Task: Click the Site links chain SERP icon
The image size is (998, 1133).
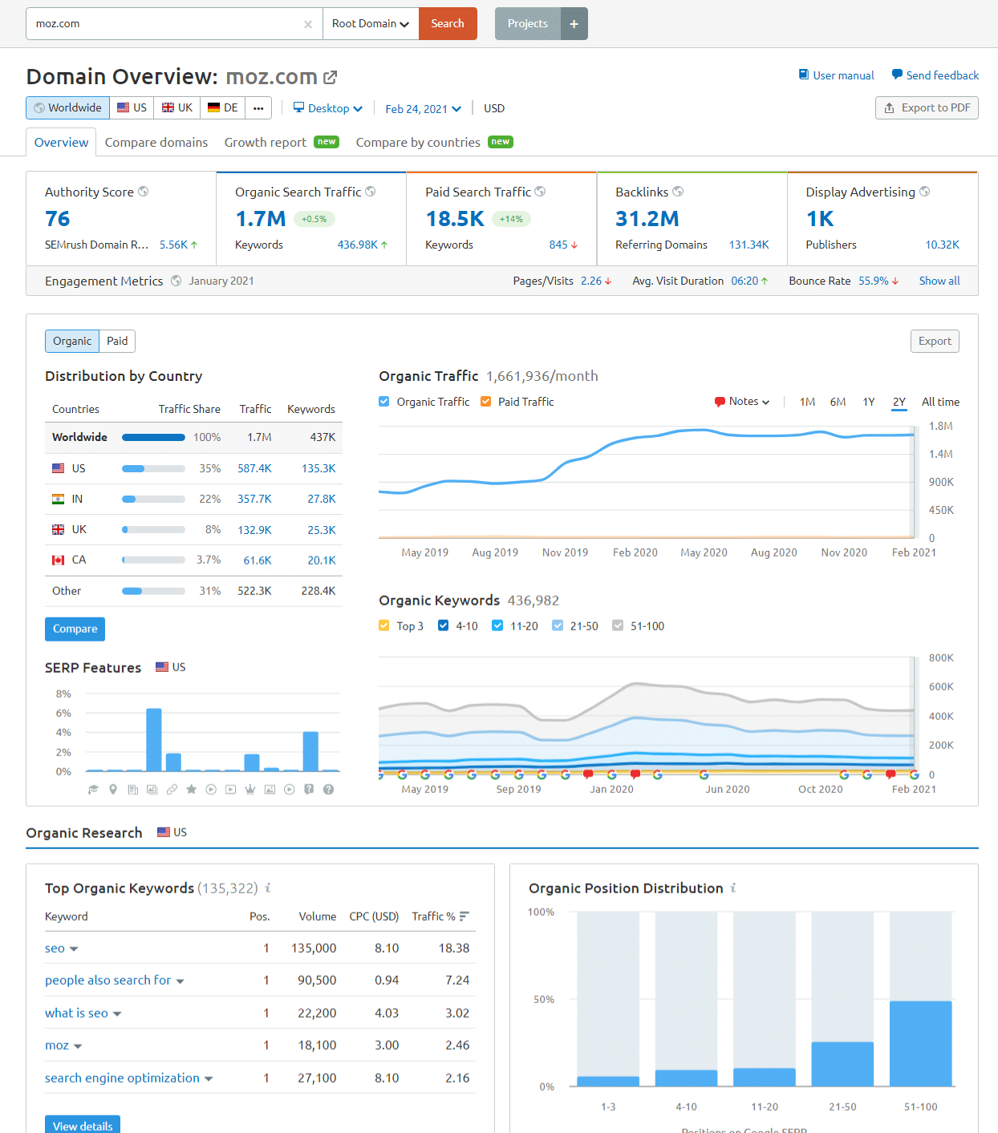Action: (172, 790)
